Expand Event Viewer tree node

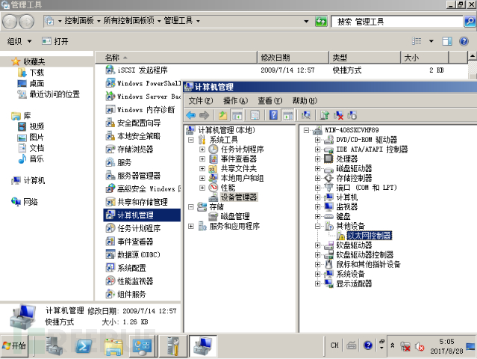[202, 159]
